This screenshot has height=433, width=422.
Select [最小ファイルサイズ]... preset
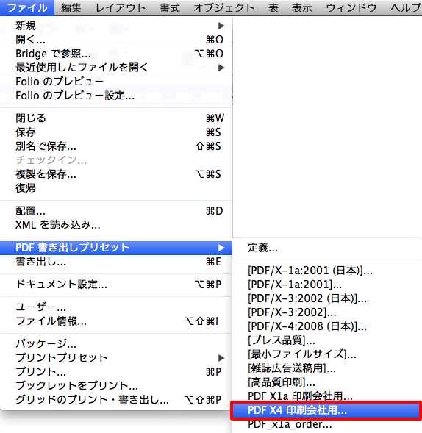(x=327, y=354)
